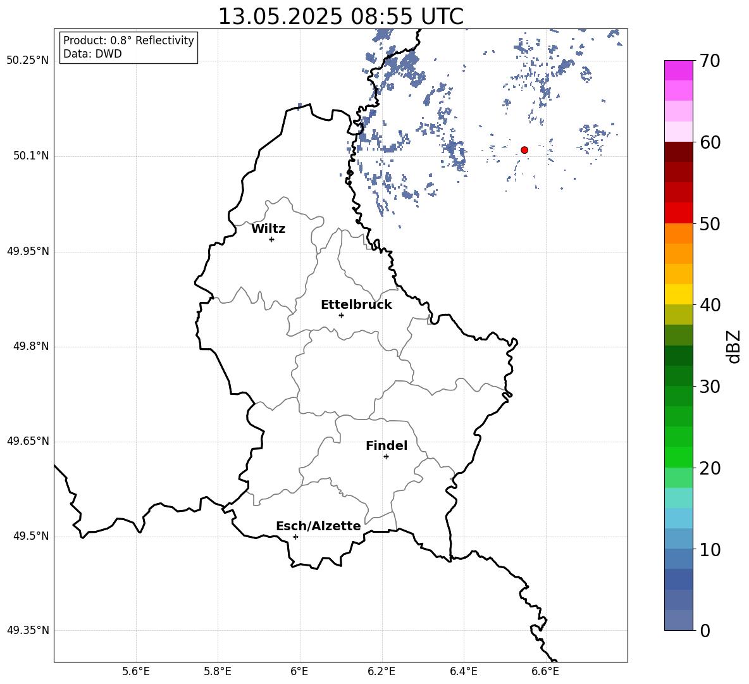Screen dimensions: 749x684
Task: Click colorbar tick label 50
Action: [x=710, y=223]
